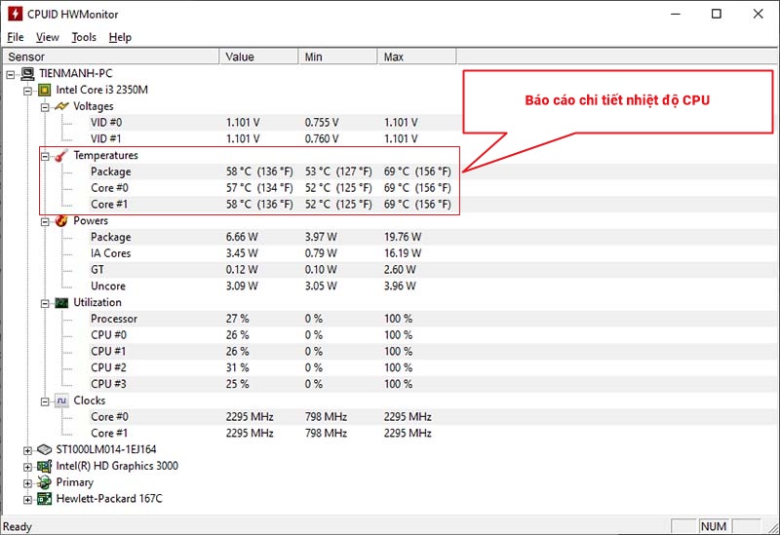The width and height of the screenshot is (780, 535).
Task: Click the computer icon beside TIENMANH-PC
Action: [x=28, y=74]
